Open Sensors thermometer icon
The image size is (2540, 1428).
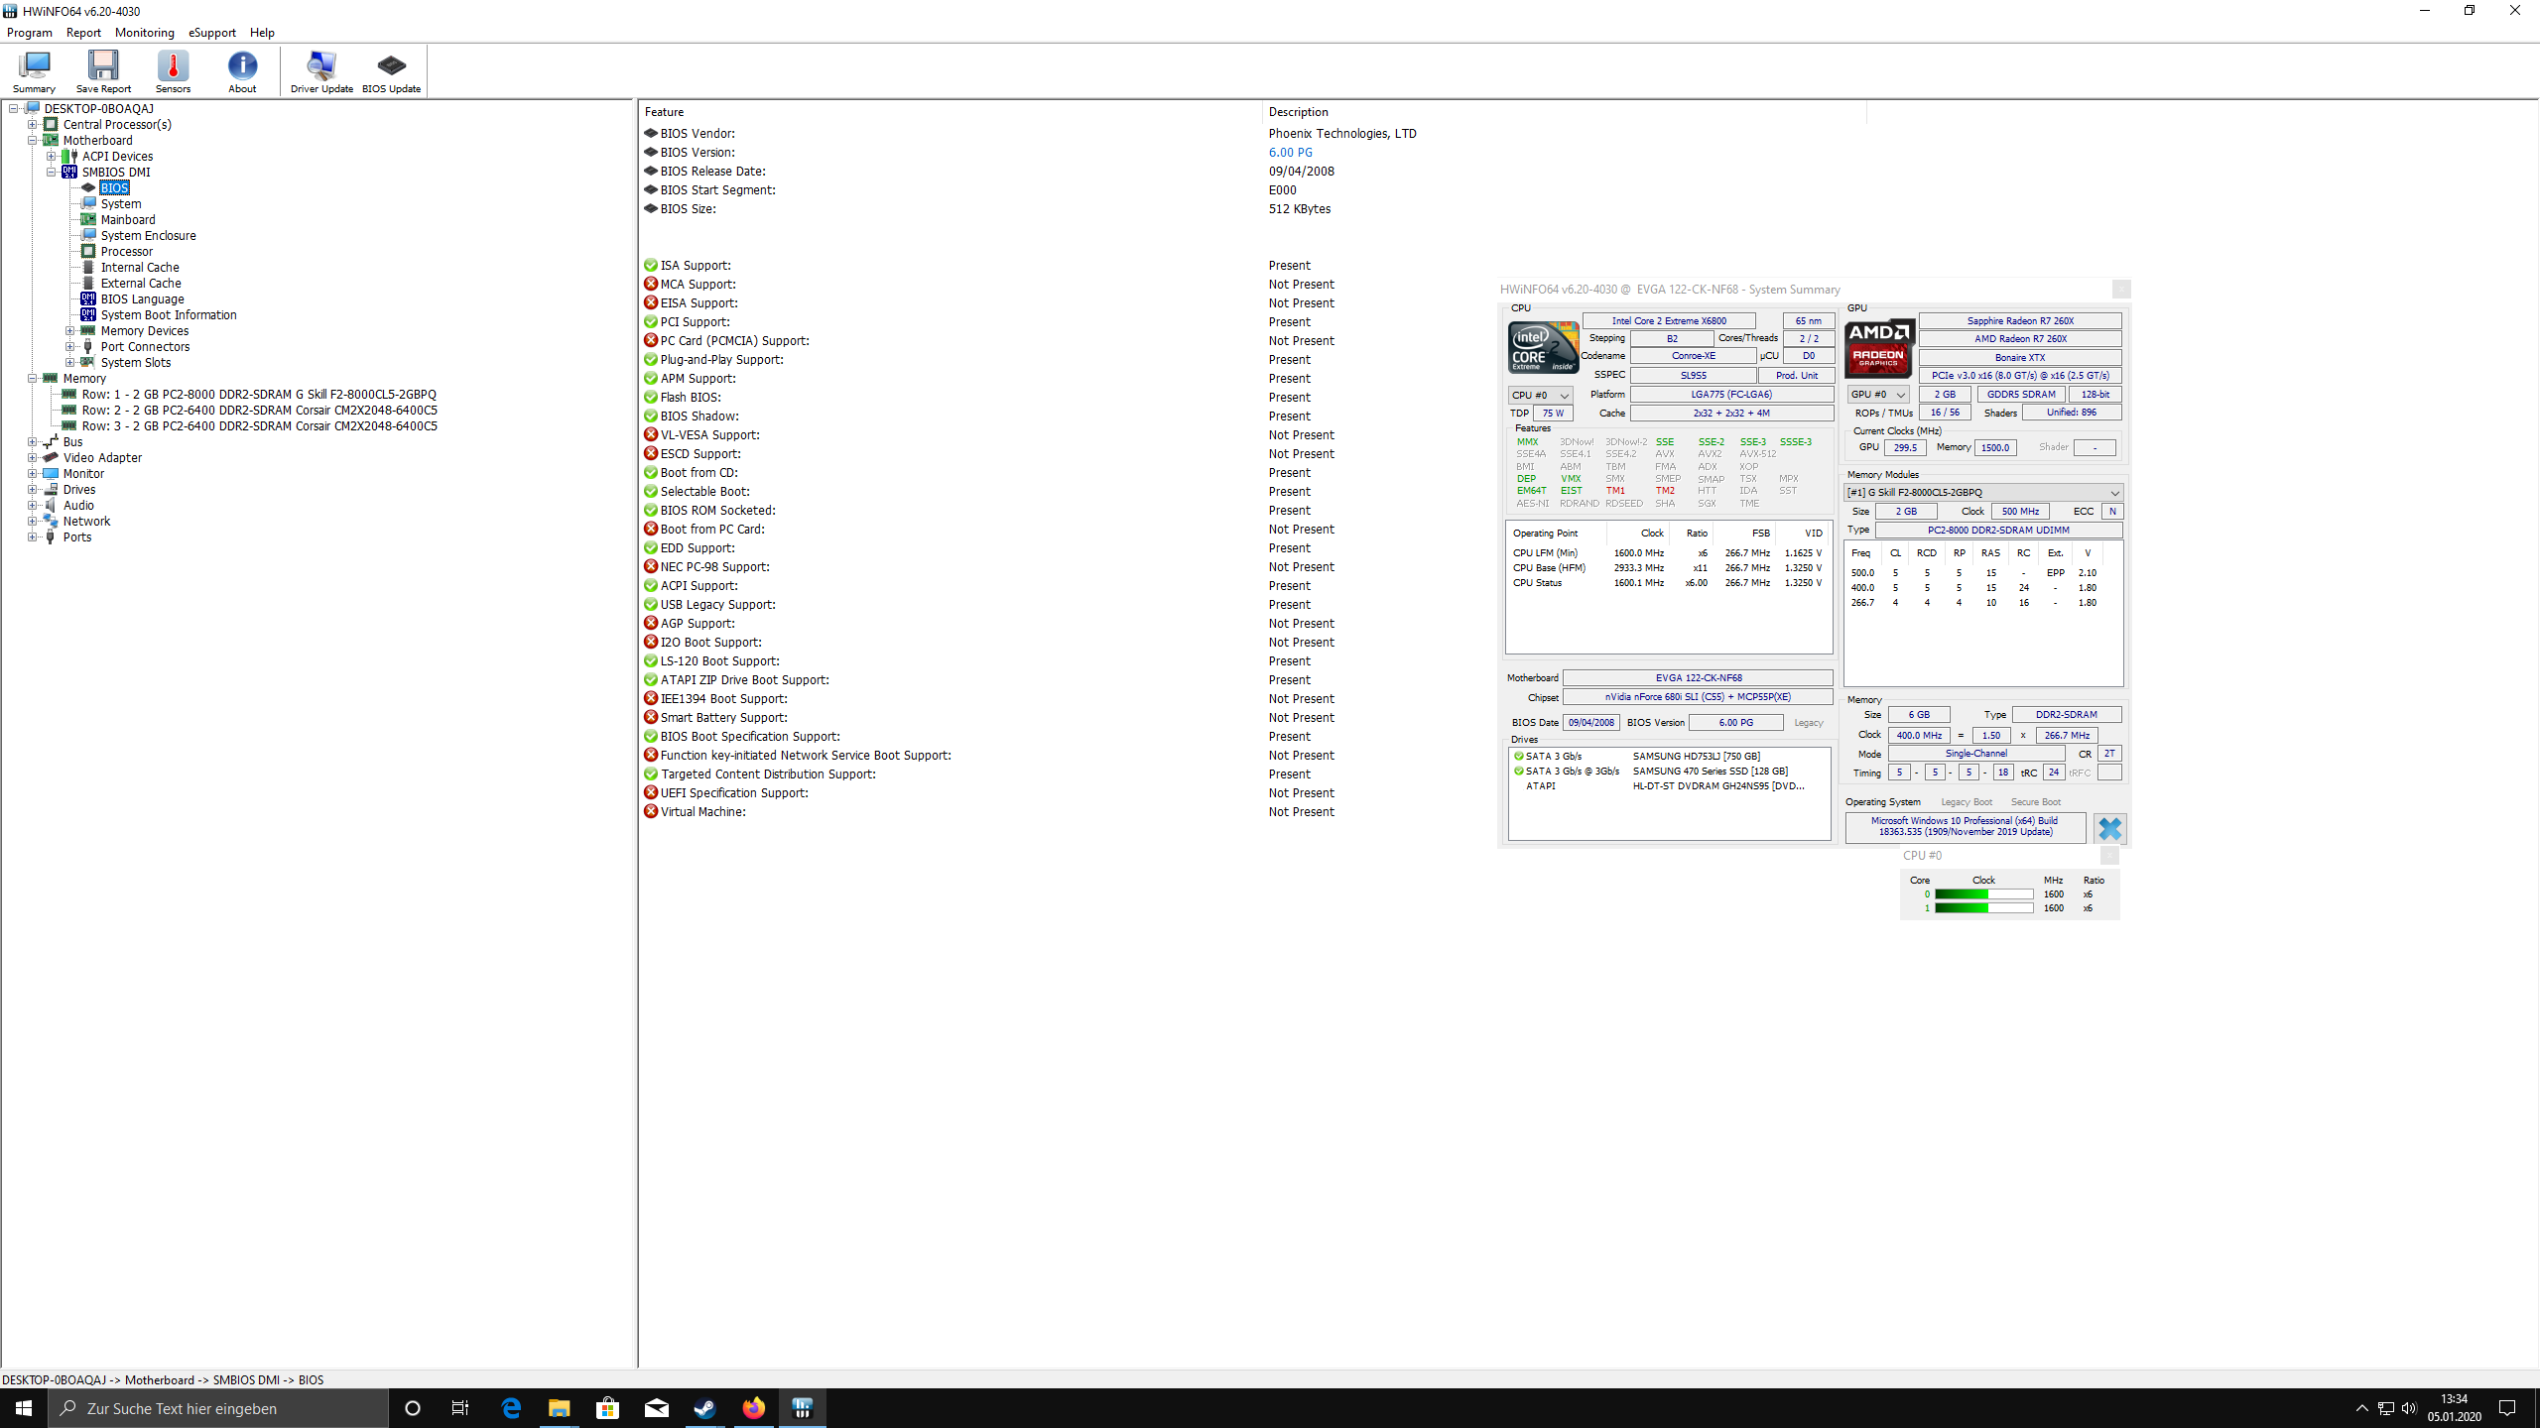pyautogui.click(x=173, y=70)
